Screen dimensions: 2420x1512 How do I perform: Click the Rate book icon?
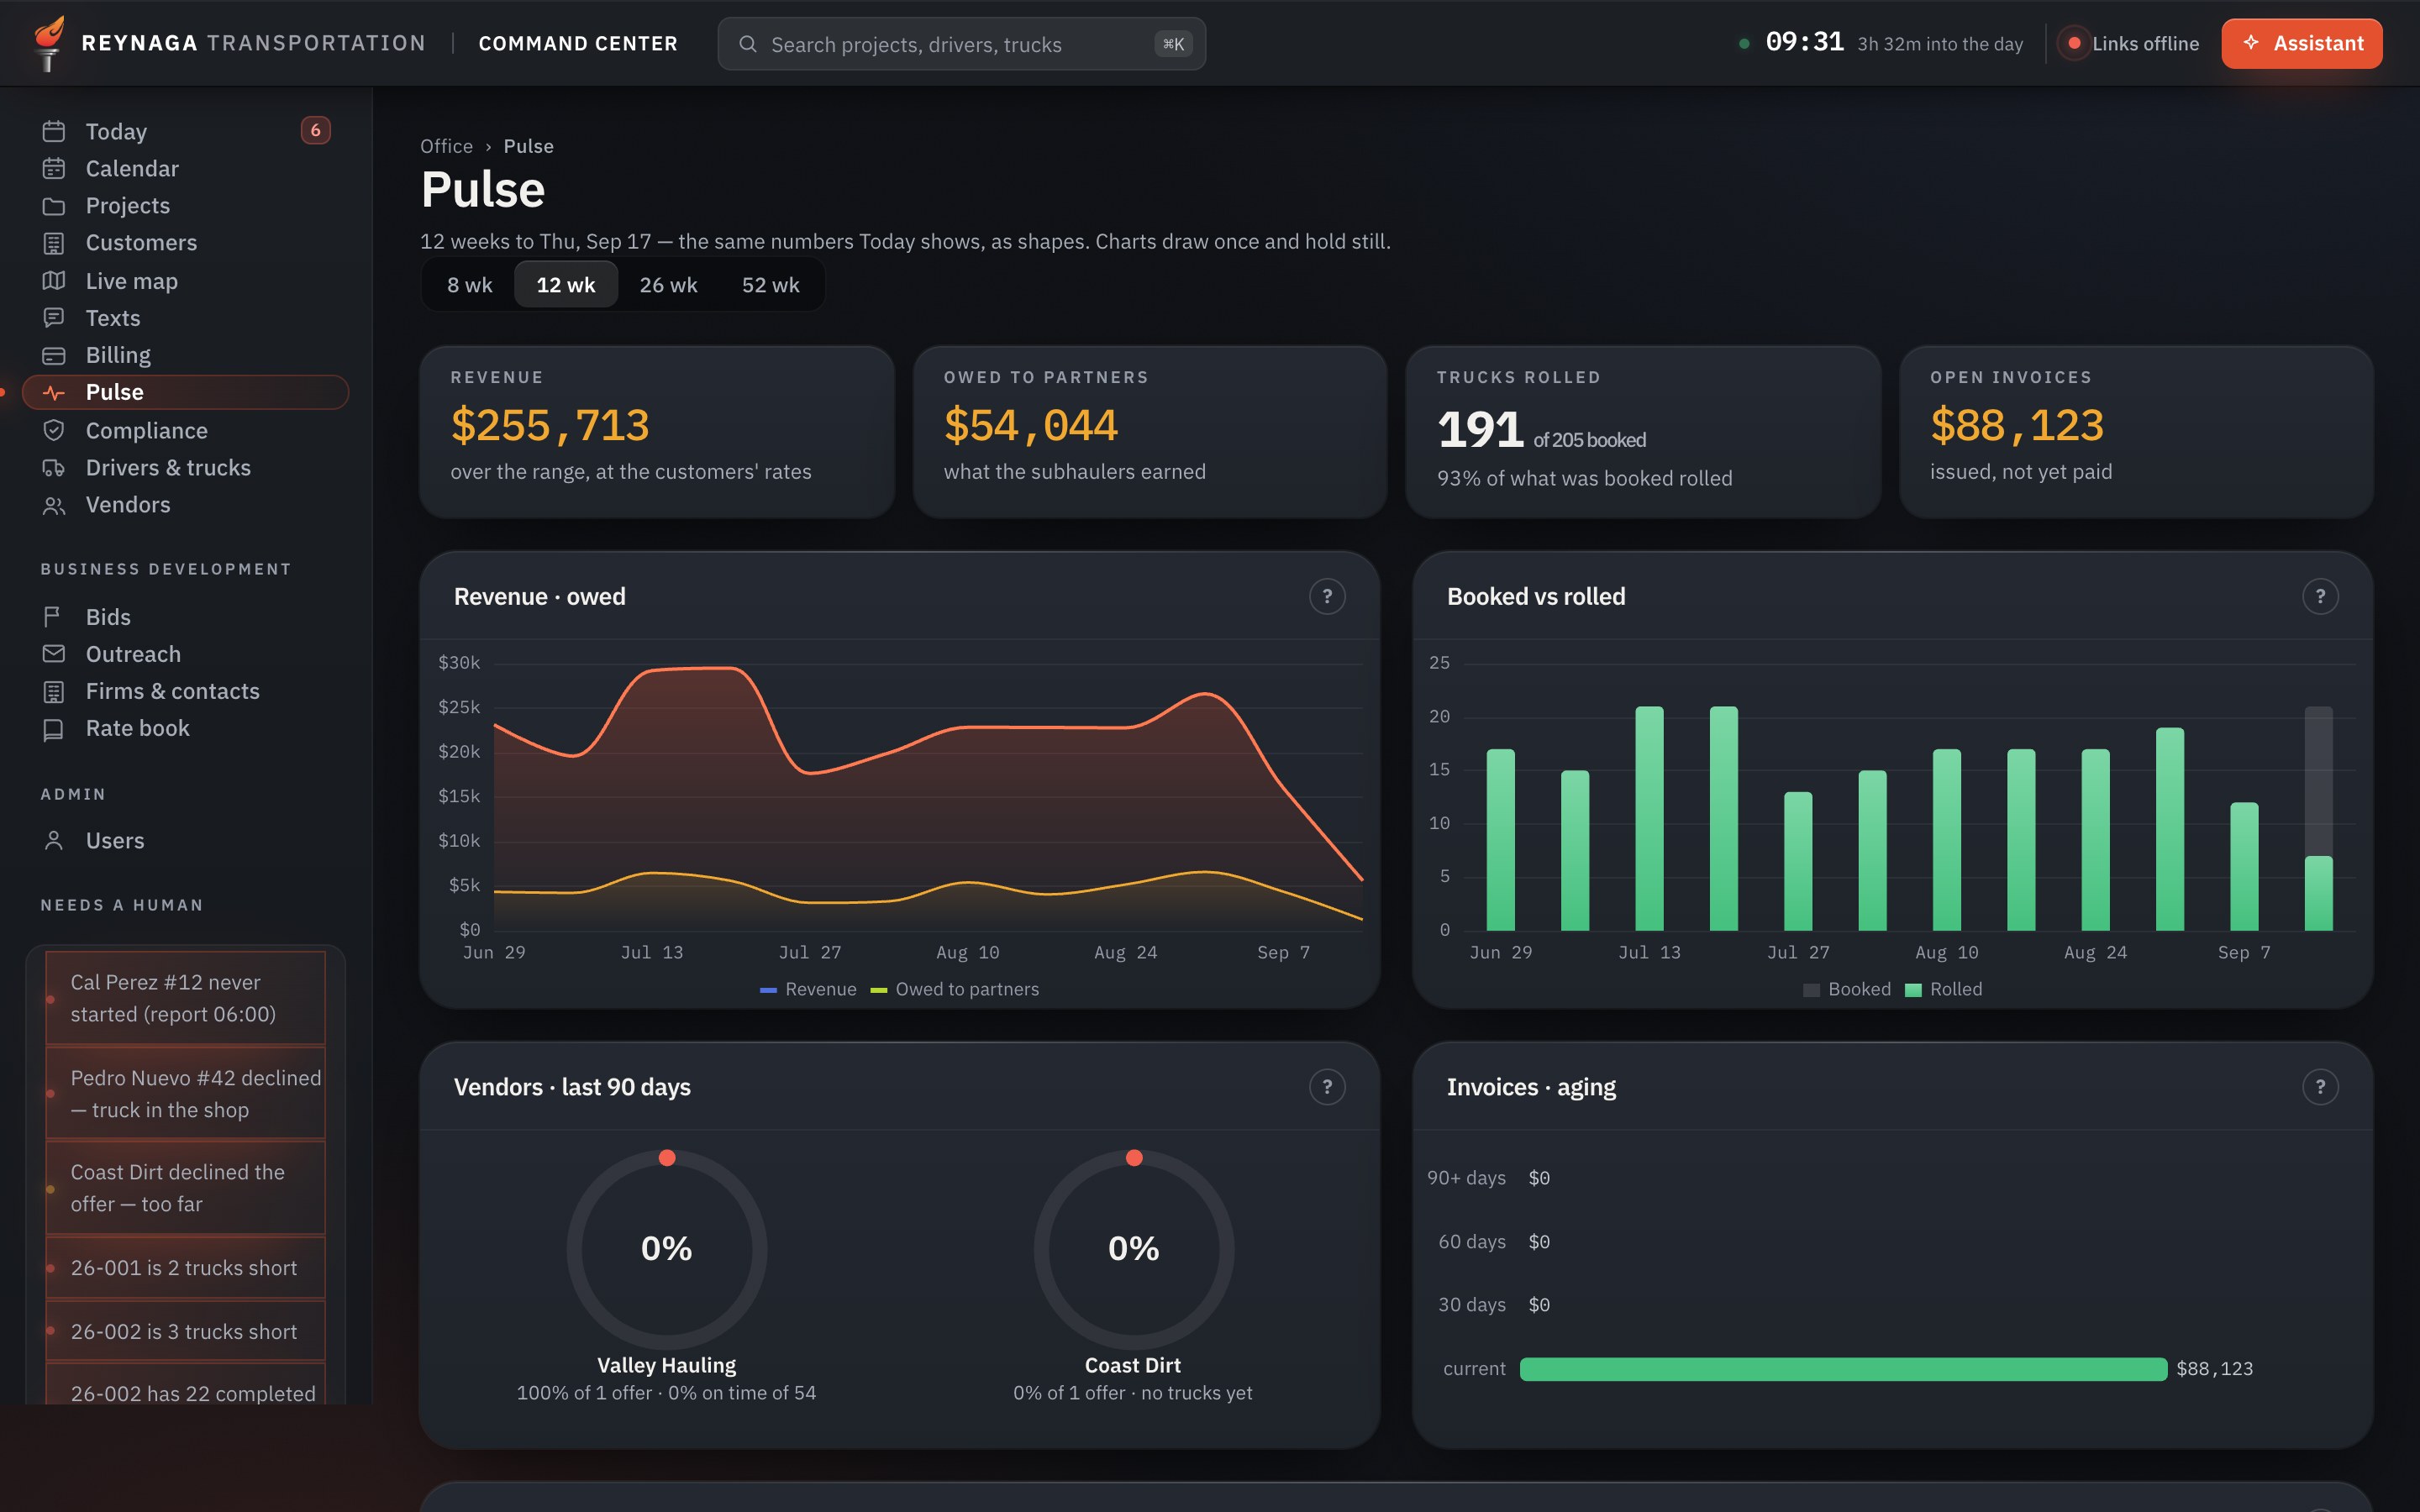tap(54, 729)
